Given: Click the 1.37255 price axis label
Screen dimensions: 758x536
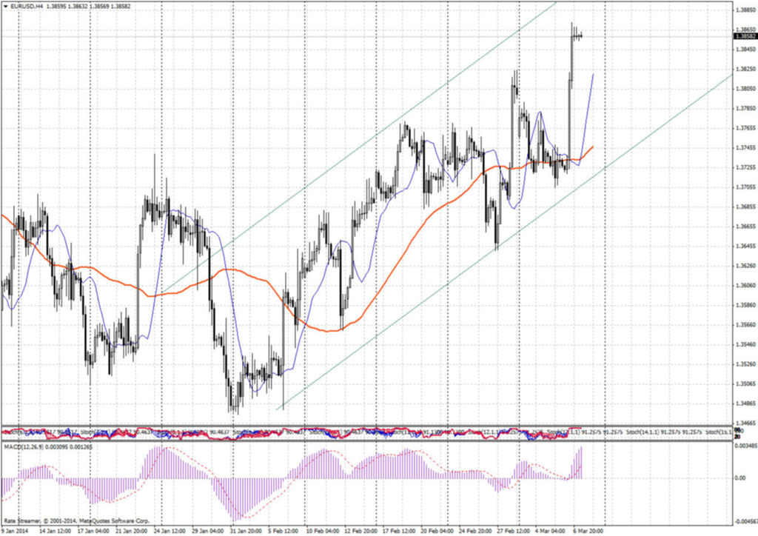Looking at the screenshot, I should point(744,167).
